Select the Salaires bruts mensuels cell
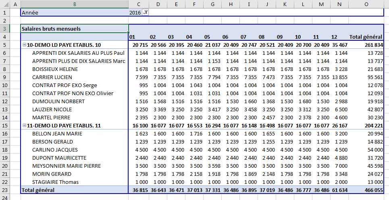The width and height of the screenshot is (389, 200). (x=75, y=29)
